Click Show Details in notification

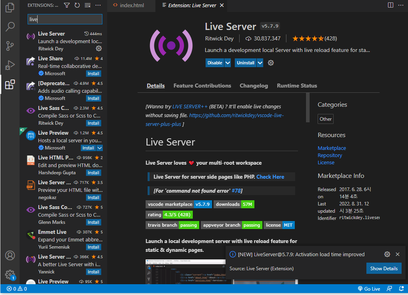point(384,269)
